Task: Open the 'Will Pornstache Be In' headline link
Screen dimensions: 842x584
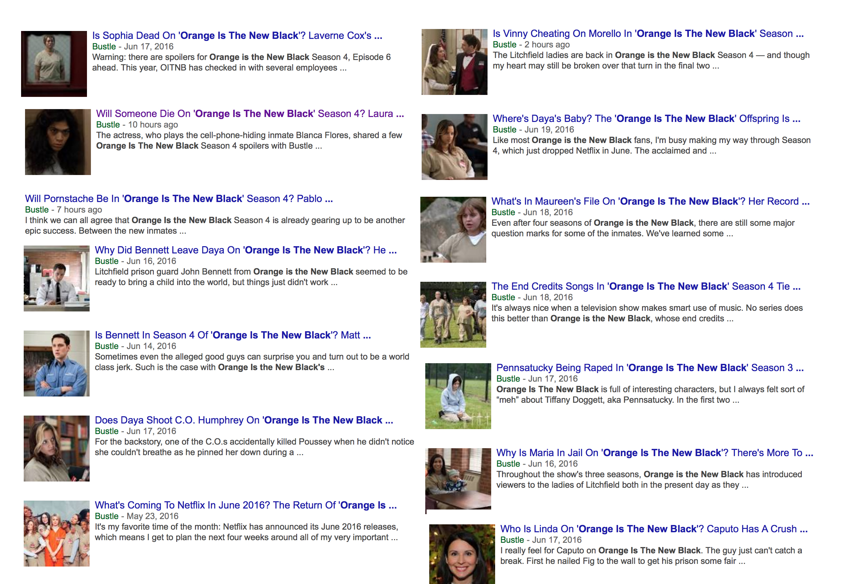Action: coord(179,199)
